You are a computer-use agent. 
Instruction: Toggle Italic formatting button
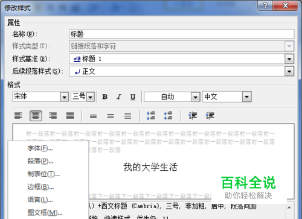coord(119,97)
